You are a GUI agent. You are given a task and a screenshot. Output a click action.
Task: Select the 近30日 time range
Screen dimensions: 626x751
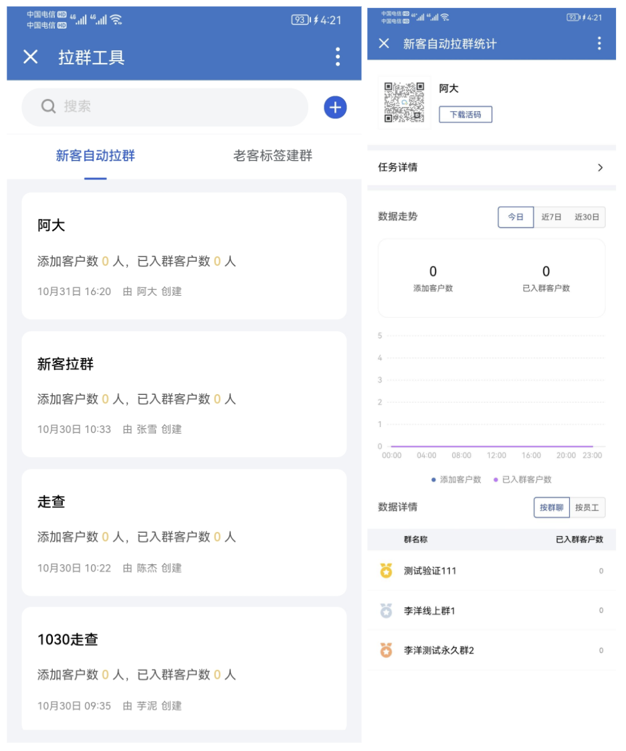point(587,217)
